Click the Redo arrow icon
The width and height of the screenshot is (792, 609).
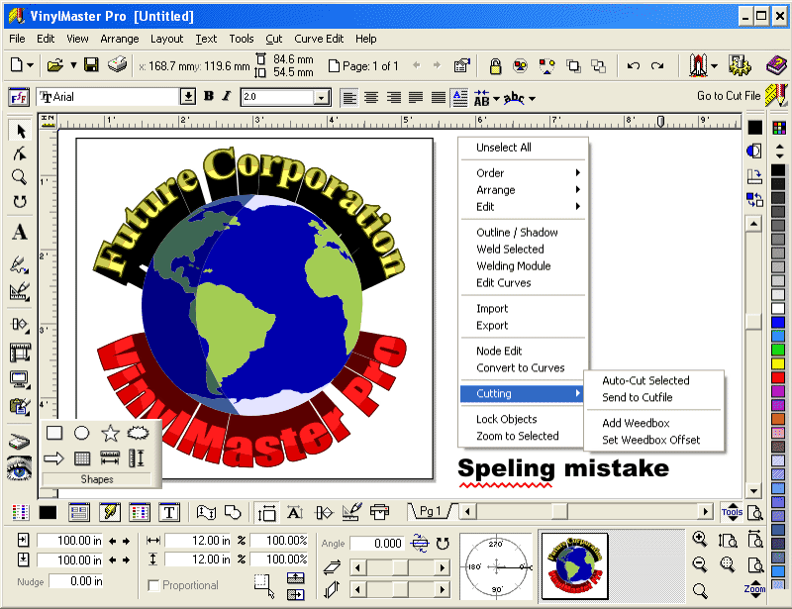click(x=657, y=65)
